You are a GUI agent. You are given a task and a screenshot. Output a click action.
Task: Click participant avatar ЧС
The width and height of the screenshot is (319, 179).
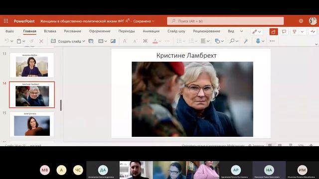[78, 170]
